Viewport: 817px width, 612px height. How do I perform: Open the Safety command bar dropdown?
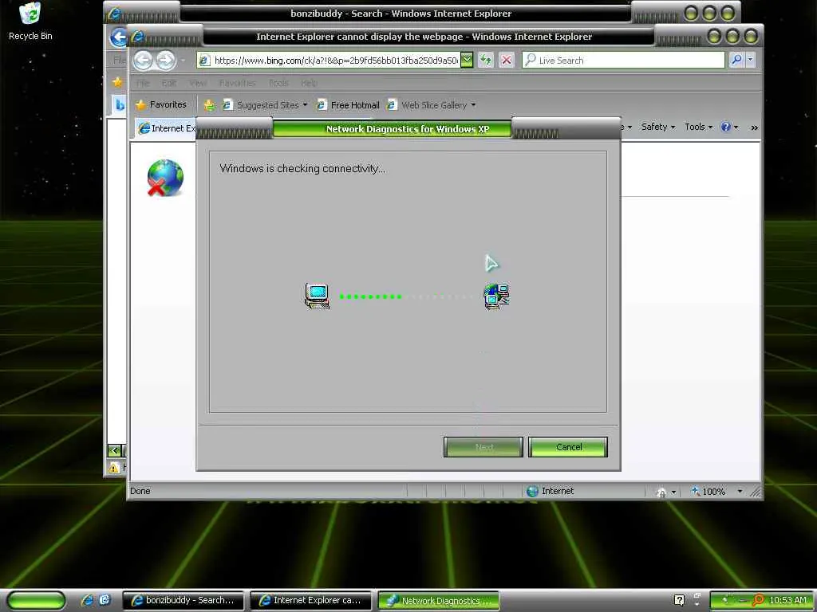point(657,127)
